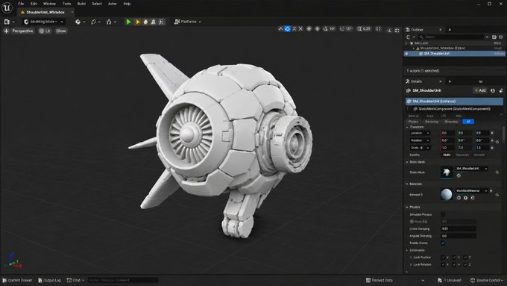
Task: Click the eject icon beside stop
Action: [x=154, y=22]
